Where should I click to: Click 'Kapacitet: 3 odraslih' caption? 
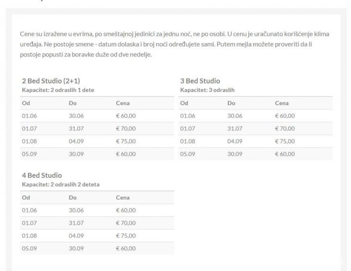pos(207,90)
